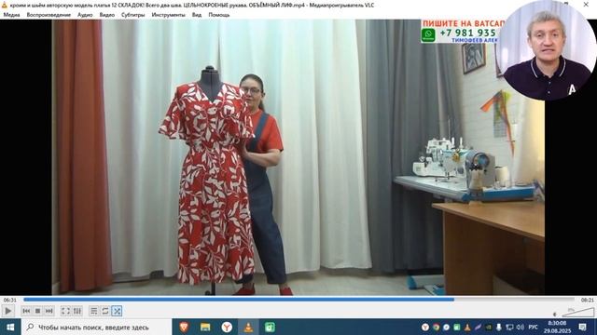597x335 pixels.
Task: Jump to previous media track
Action: click(x=26, y=311)
